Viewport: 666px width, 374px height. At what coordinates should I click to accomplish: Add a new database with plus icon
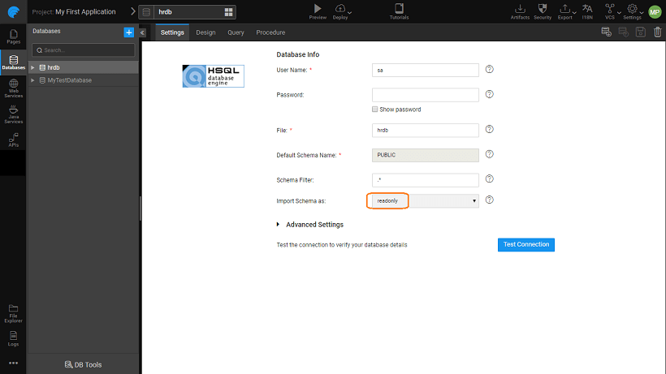click(128, 32)
